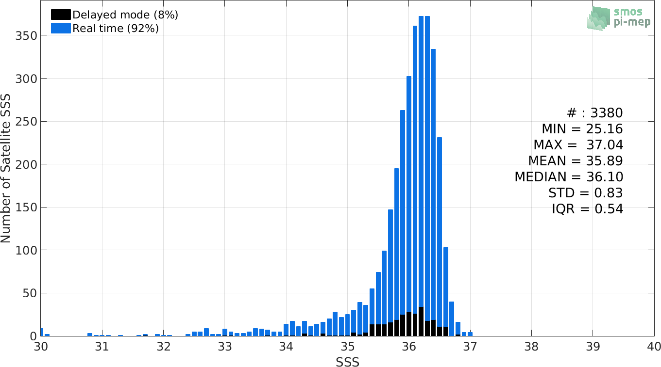Click the x-axis tick label 30

click(41, 347)
